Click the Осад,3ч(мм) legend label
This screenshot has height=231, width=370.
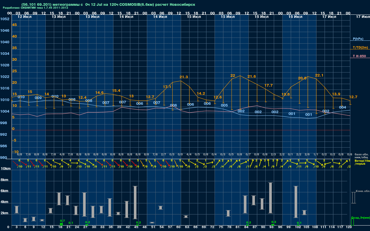[x=360, y=217]
